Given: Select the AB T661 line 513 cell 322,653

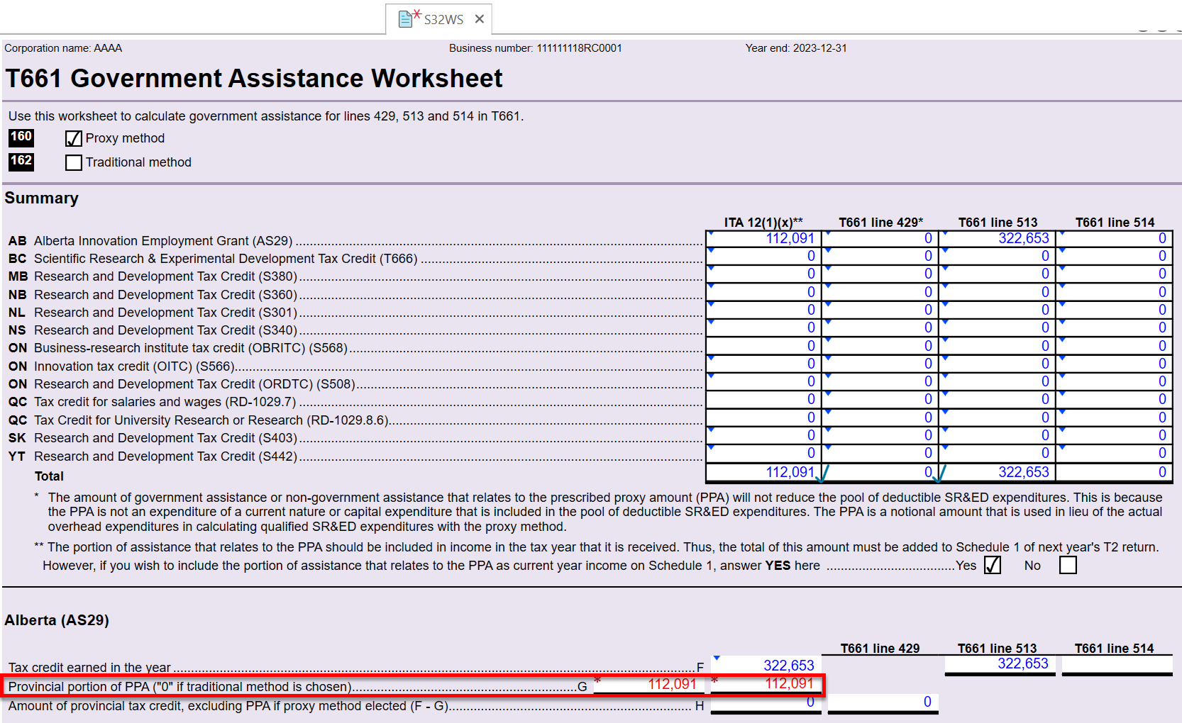Looking at the screenshot, I should point(998,238).
